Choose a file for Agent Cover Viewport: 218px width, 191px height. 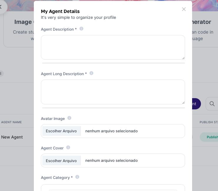61,160
